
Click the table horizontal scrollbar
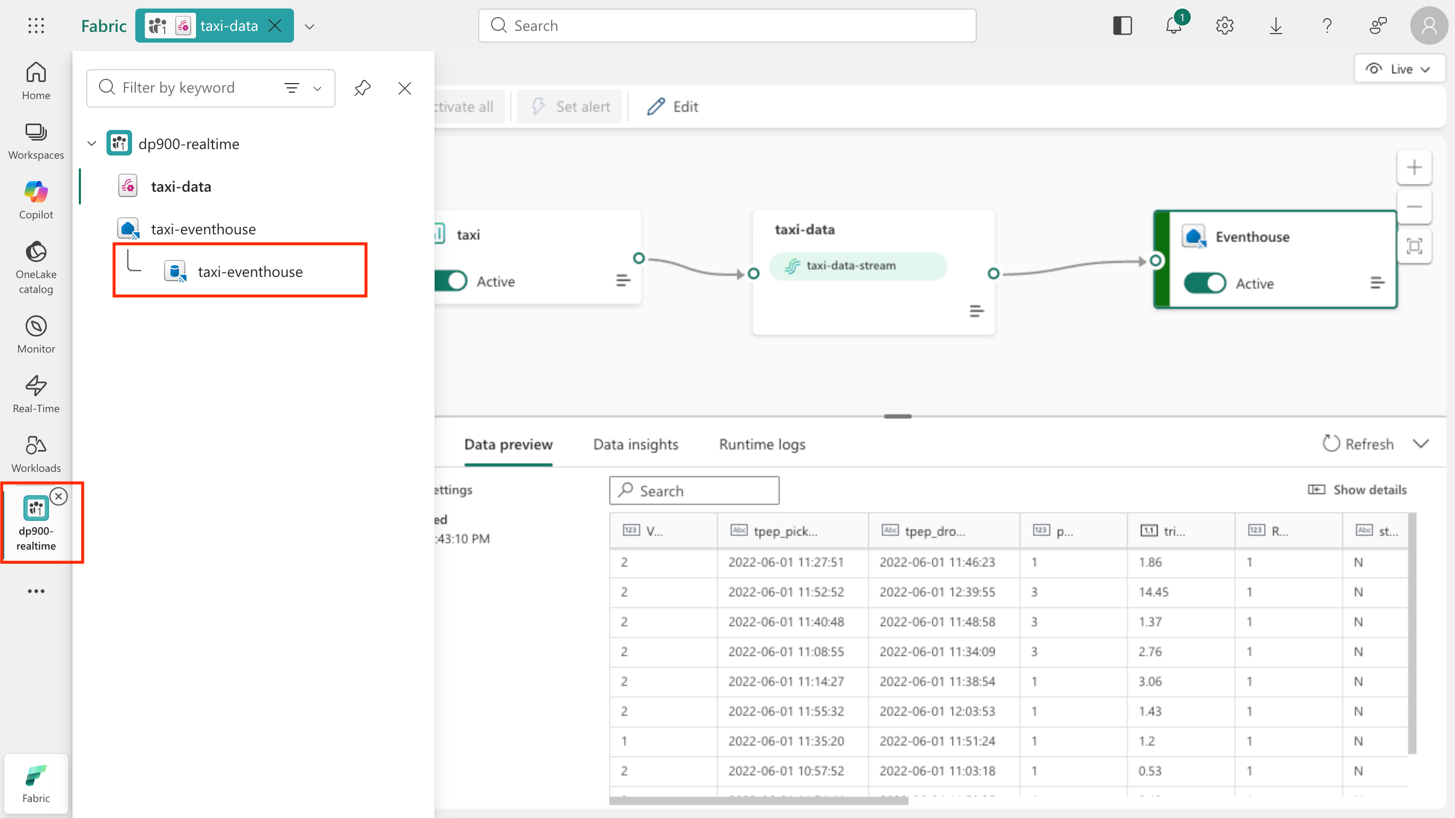point(758,800)
